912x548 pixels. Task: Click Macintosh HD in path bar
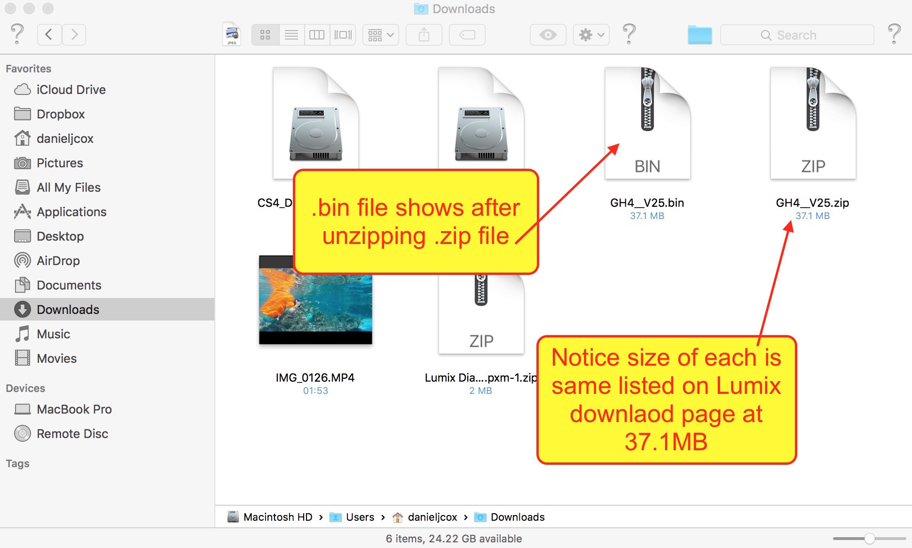tap(270, 517)
